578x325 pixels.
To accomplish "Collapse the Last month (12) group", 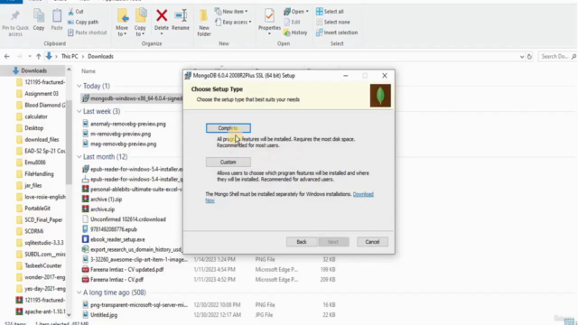I will click(79, 157).
